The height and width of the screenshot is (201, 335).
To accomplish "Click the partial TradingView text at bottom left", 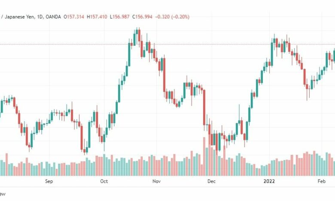I will coord(3,194).
